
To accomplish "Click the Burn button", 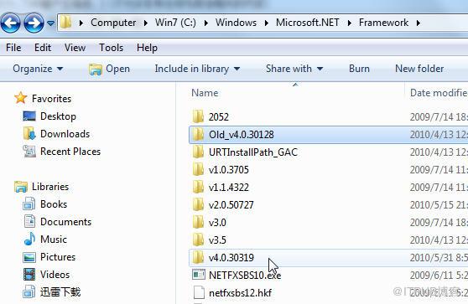I will tap(359, 69).
